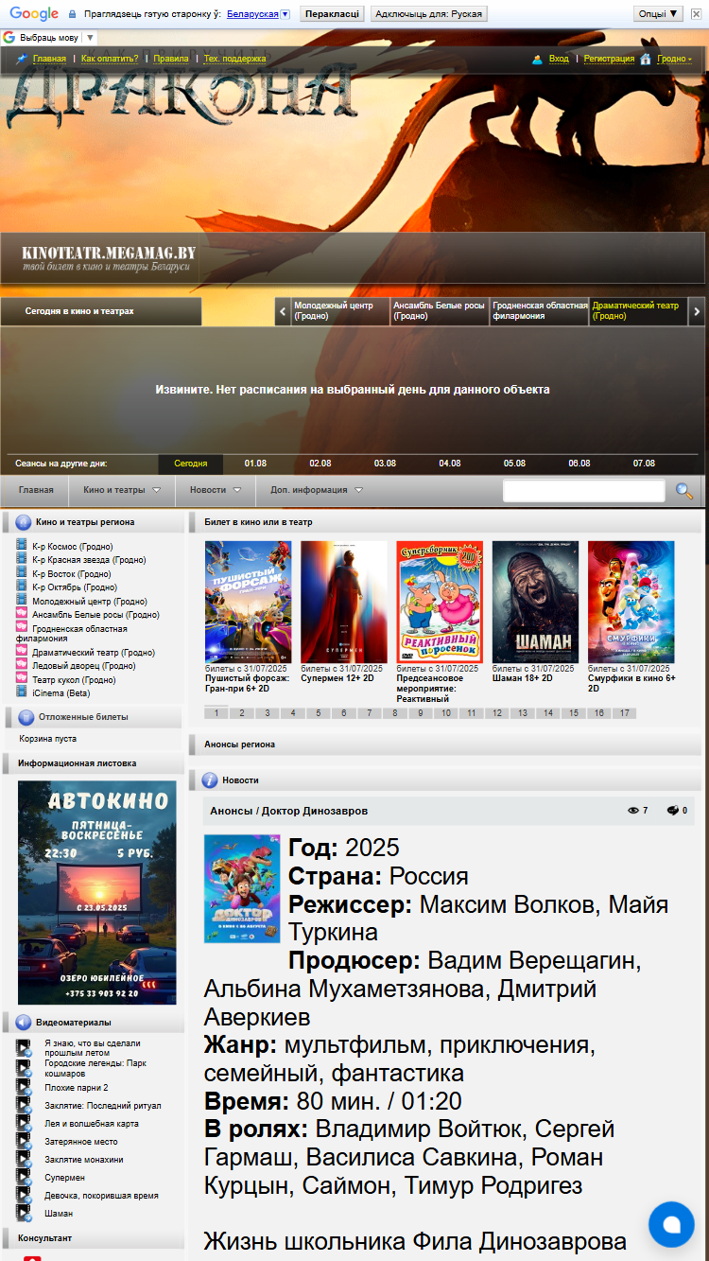Expand the Новости nav menu
Screen dimensions: 709x1261
tap(216, 490)
